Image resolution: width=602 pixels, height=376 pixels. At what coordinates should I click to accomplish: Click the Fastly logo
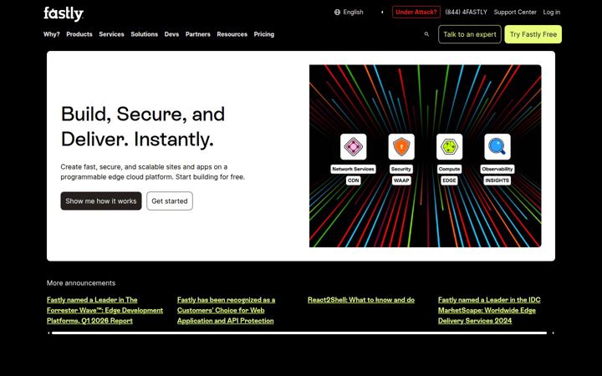(x=64, y=14)
